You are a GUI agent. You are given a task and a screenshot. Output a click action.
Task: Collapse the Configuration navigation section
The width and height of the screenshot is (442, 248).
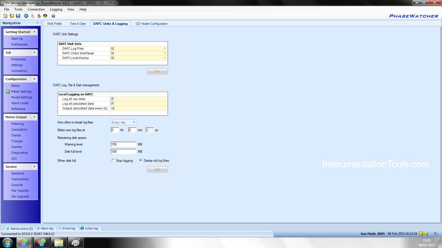34,79
